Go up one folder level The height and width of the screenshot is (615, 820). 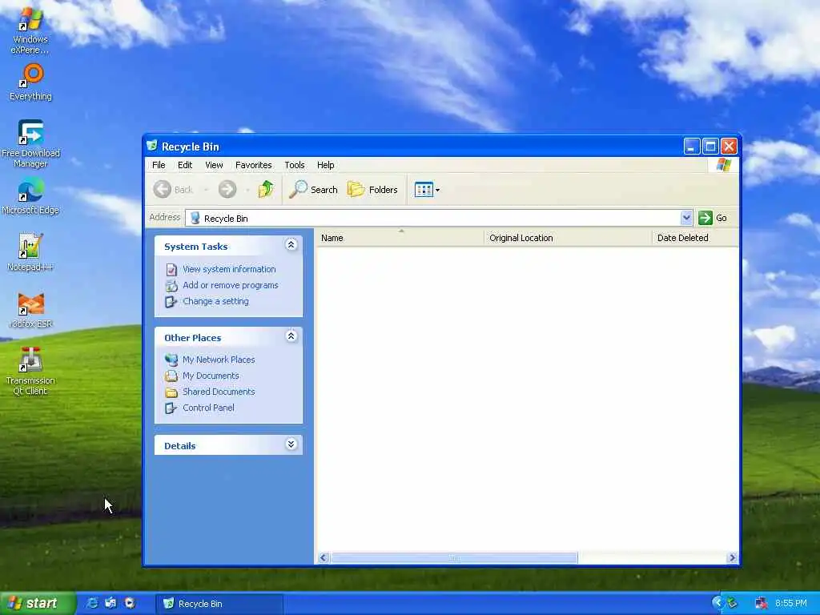tap(266, 189)
